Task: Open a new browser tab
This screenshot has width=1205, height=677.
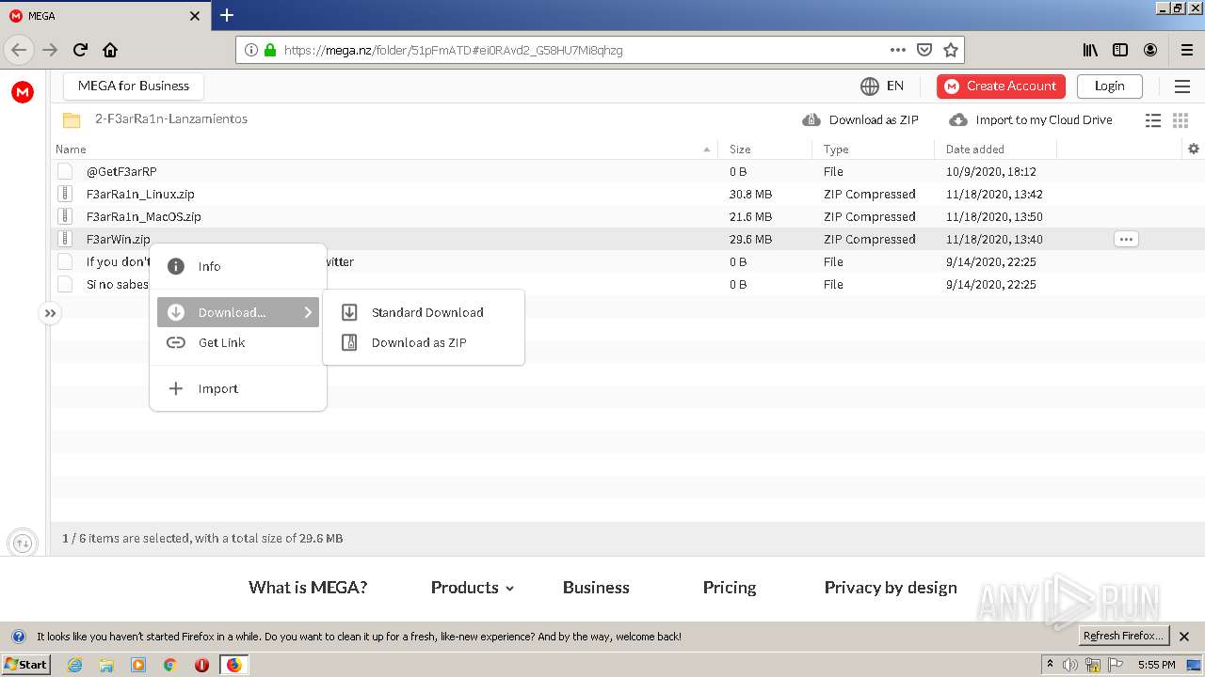Action: [227, 15]
